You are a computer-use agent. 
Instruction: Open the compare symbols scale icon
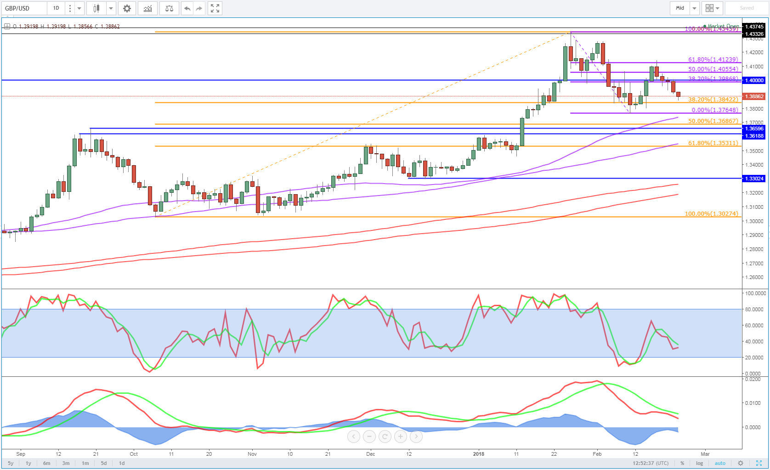(169, 8)
